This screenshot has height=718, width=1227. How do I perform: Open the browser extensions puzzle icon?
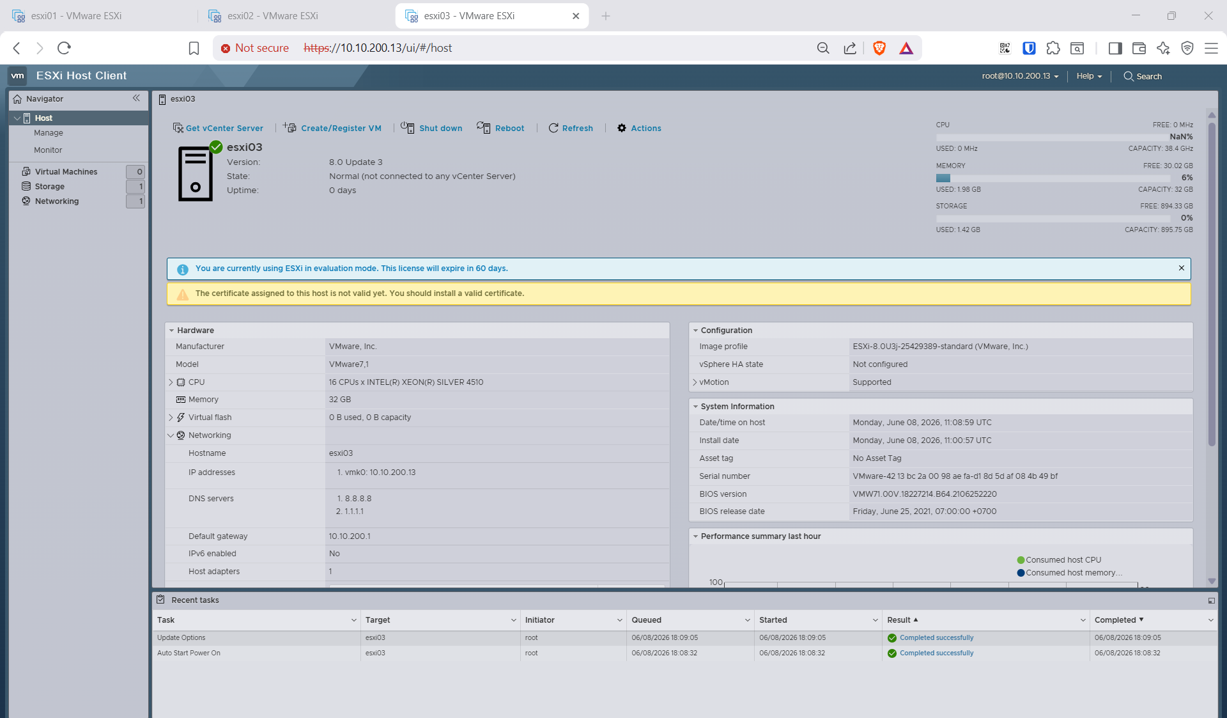coord(1053,48)
